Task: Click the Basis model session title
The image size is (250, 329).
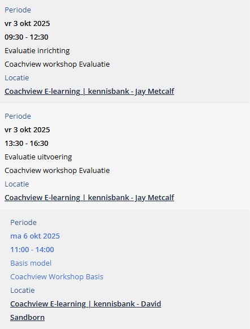Action: pyautogui.click(x=31, y=263)
